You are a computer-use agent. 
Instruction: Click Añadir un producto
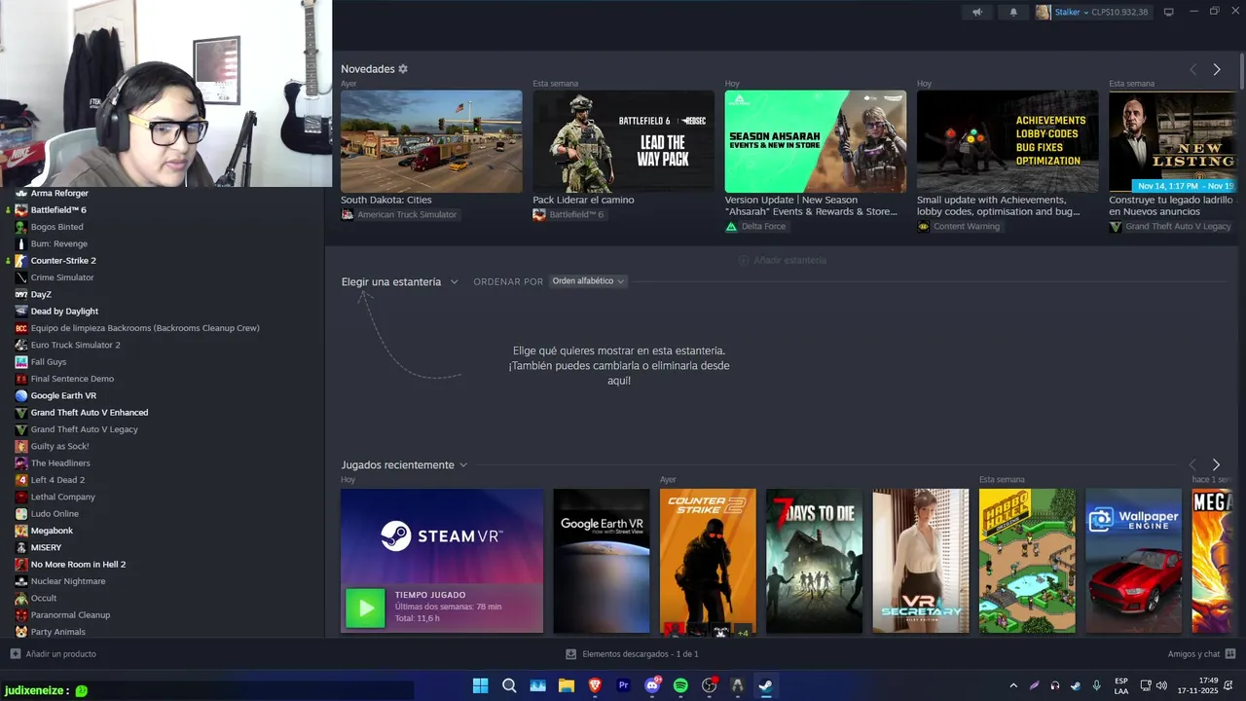[x=54, y=654]
